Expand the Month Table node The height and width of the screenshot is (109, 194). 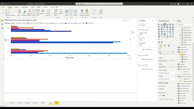pos(177,67)
